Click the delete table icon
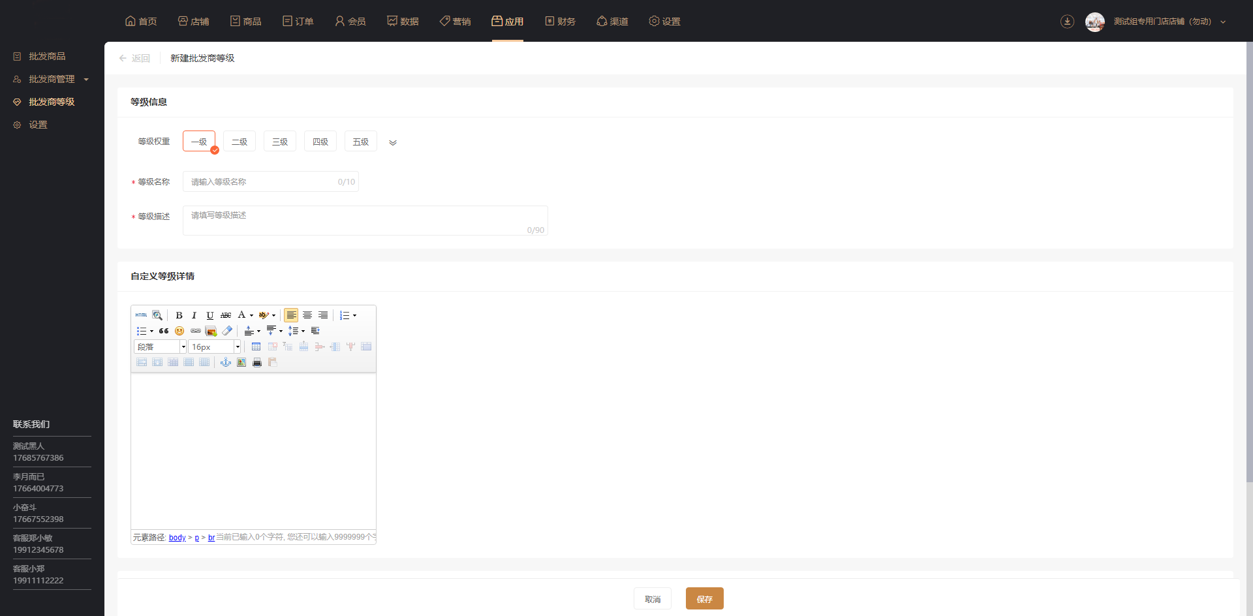 click(x=273, y=346)
